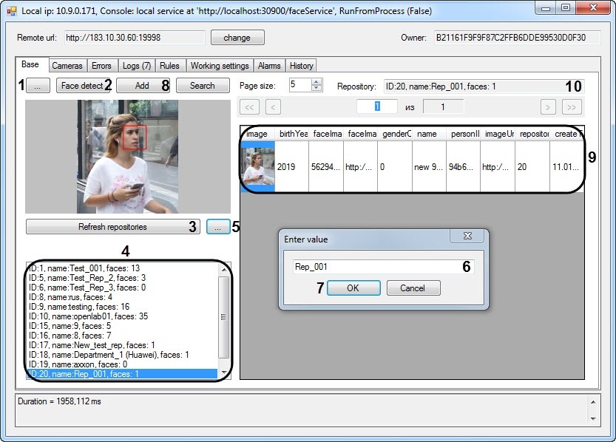Click the '94b6...' personId cell
The image size is (616, 442).
[x=463, y=167]
